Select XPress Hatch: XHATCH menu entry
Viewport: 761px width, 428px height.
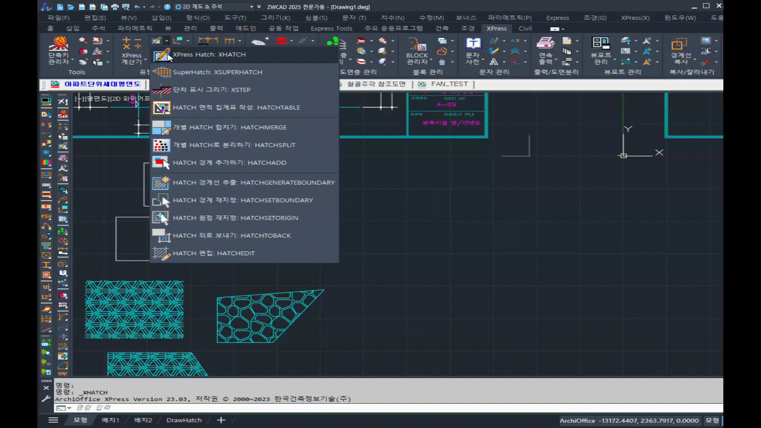(209, 55)
